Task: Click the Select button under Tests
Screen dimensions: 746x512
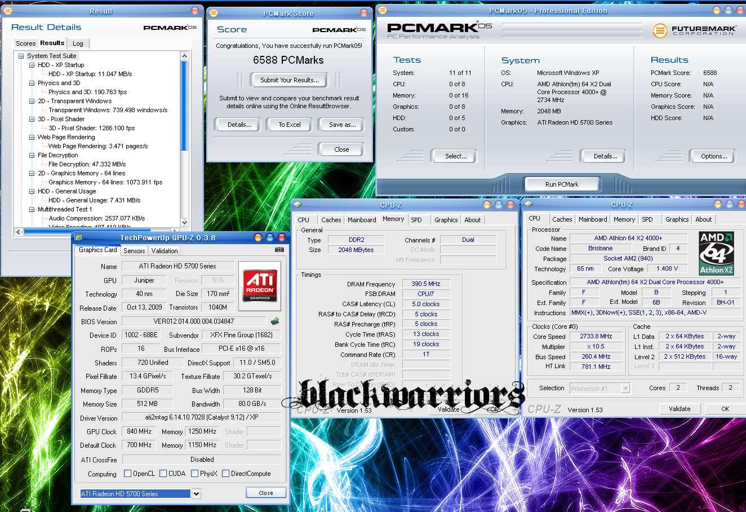Action: click(455, 156)
